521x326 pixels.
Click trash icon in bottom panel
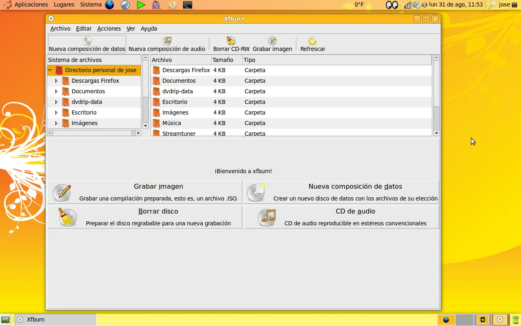pyautogui.click(x=516, y=320)
